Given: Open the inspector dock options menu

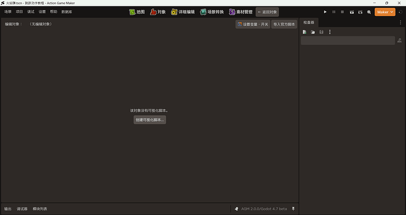Looking at the screenshot, I should click(x=400, y=22).
